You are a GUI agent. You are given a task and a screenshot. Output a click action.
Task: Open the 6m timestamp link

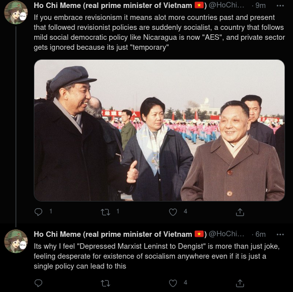click(x=260, y=234)
